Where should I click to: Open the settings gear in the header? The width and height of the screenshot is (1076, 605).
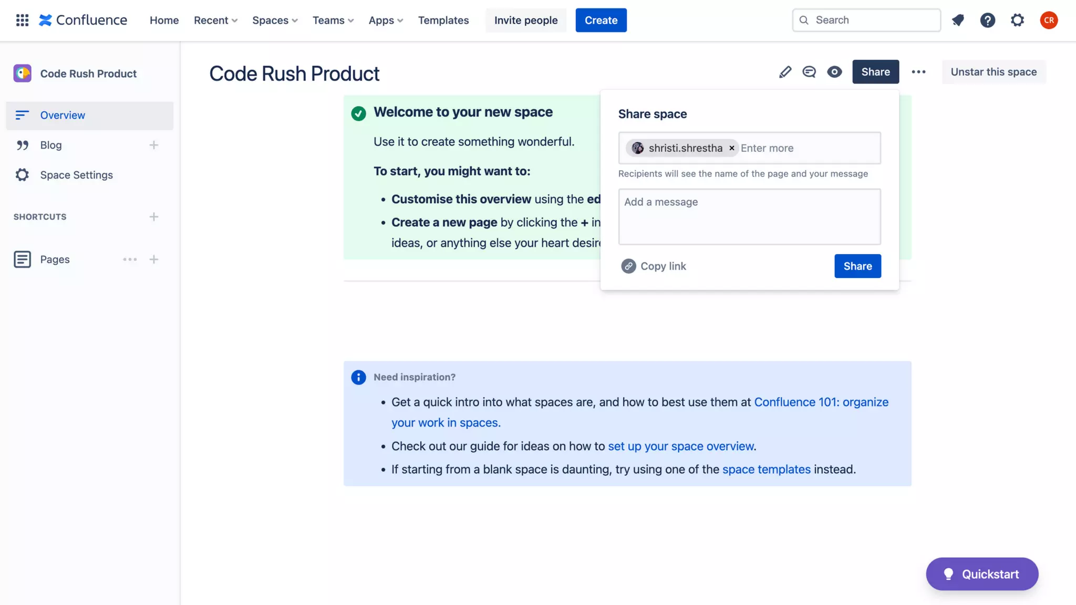(1017, 20)
